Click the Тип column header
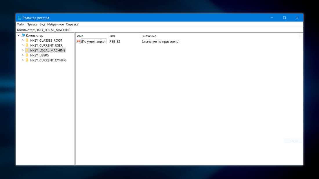This screenshot has width=319, height=179. (112, 36)
